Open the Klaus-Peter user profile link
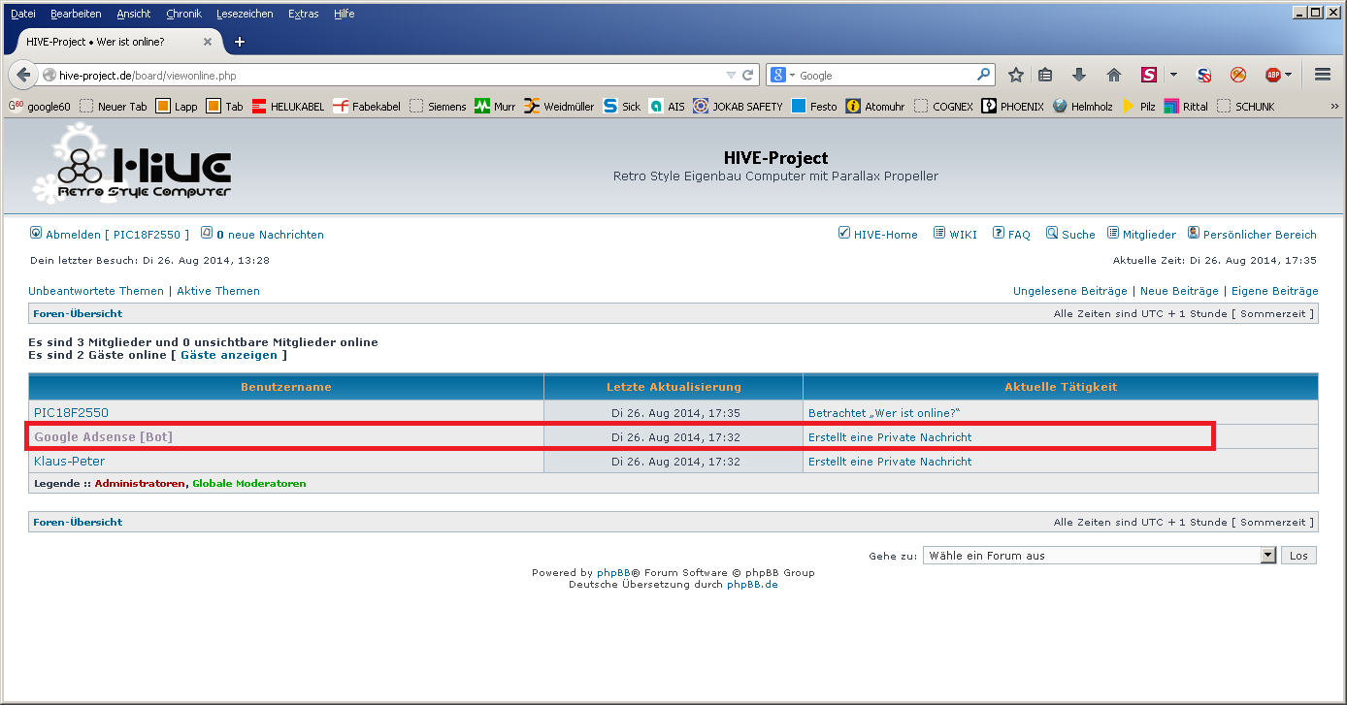The image size is (1347, 705). tap(69, 462)
